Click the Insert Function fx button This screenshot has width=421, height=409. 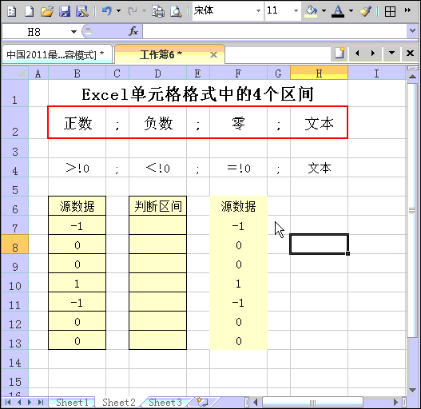(x=133, y=31)
